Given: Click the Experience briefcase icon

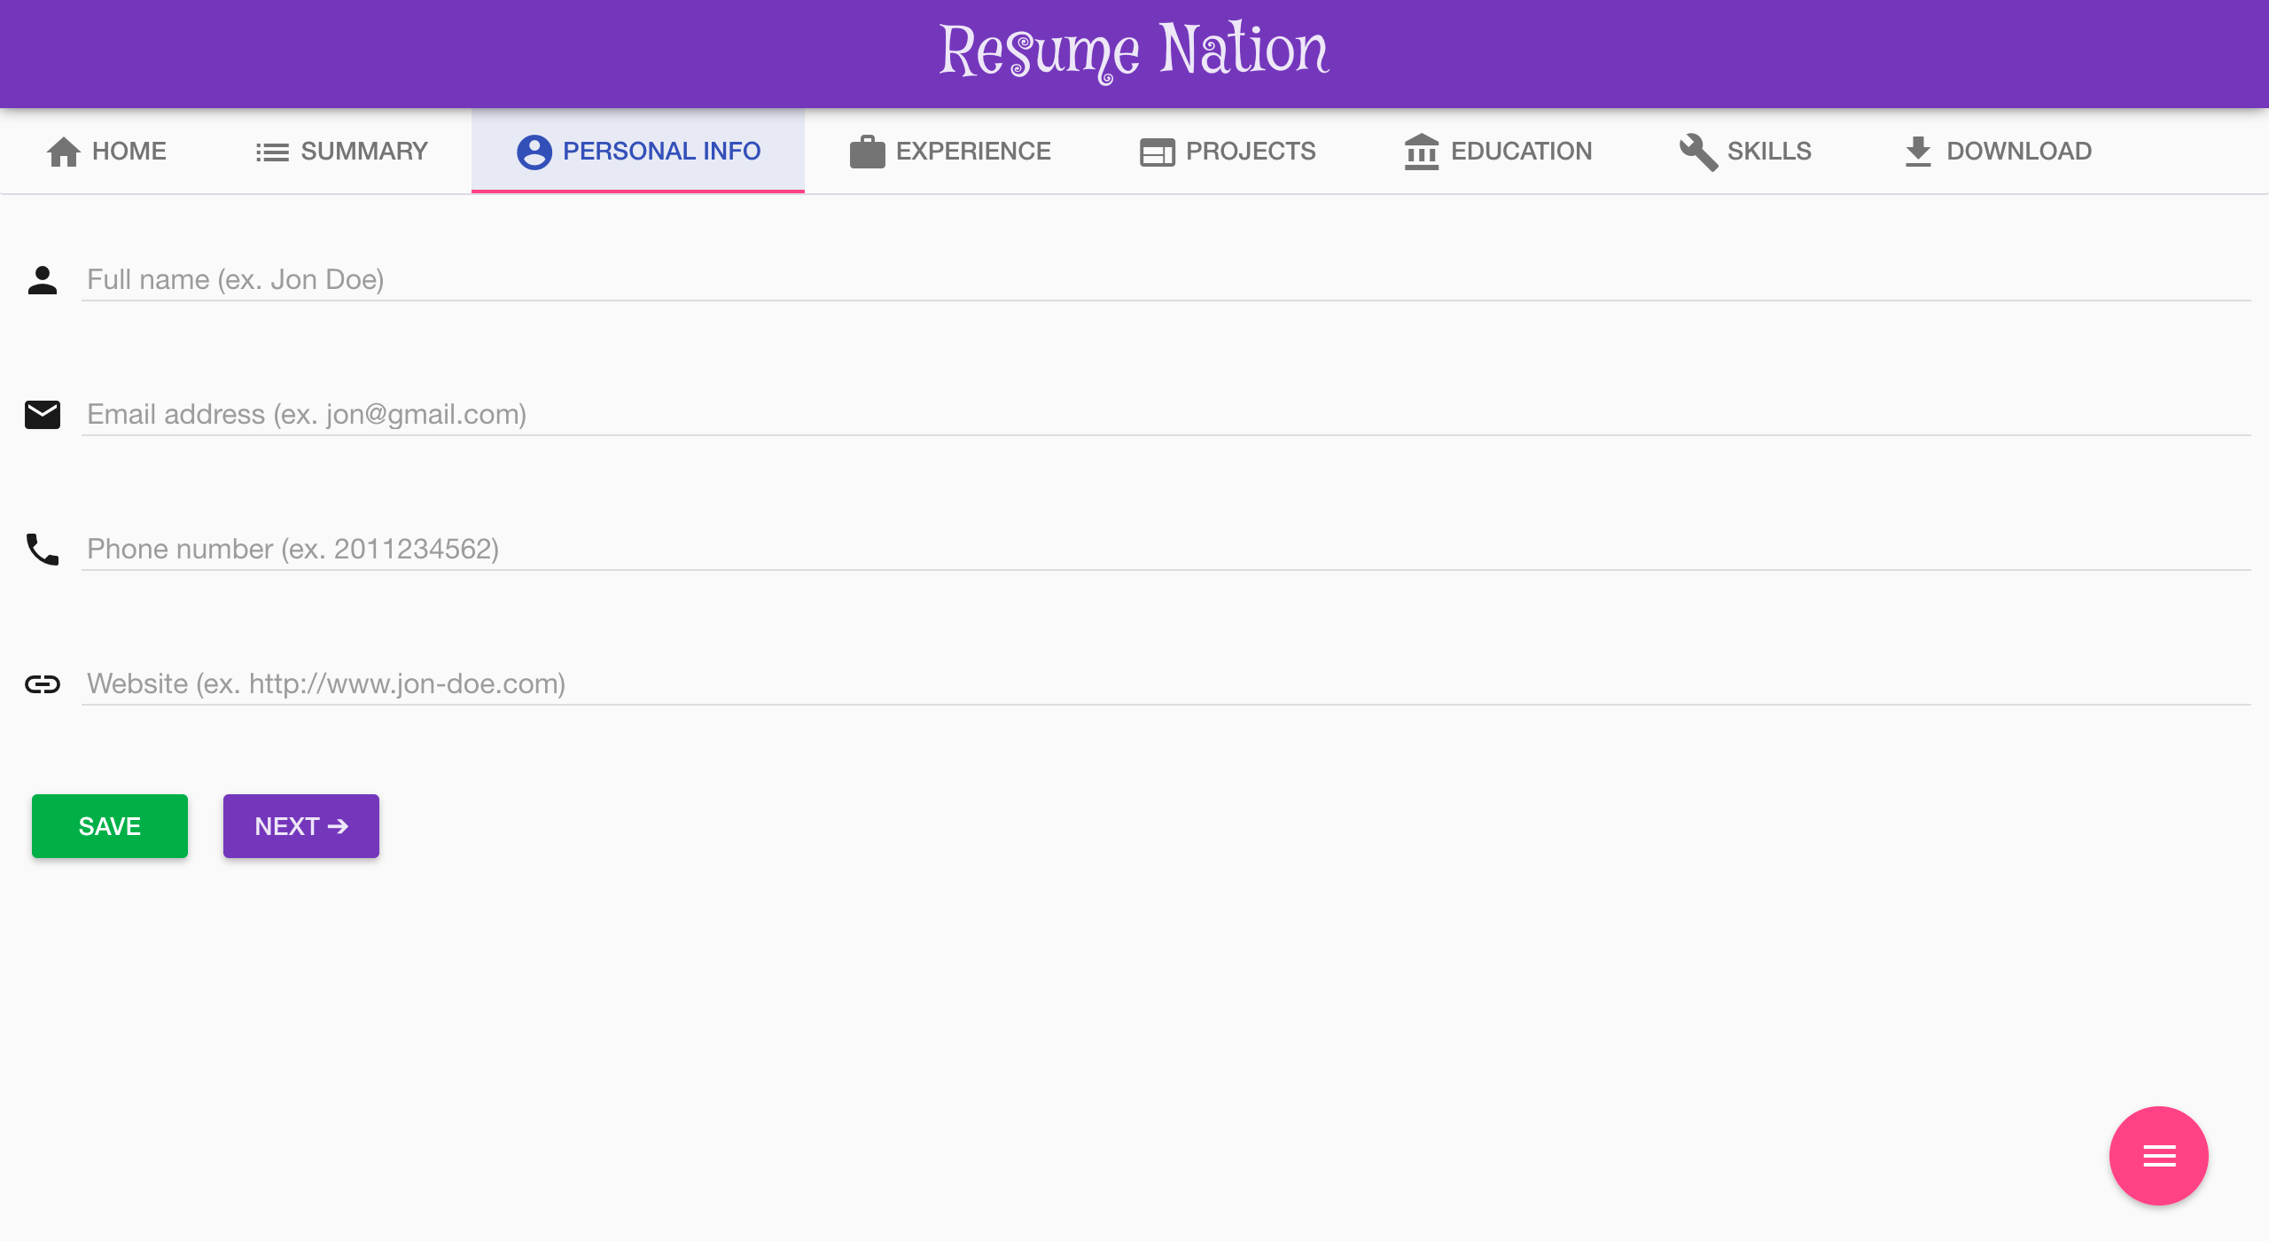Looking at the screenshot, I should click(x=867, y=152).
